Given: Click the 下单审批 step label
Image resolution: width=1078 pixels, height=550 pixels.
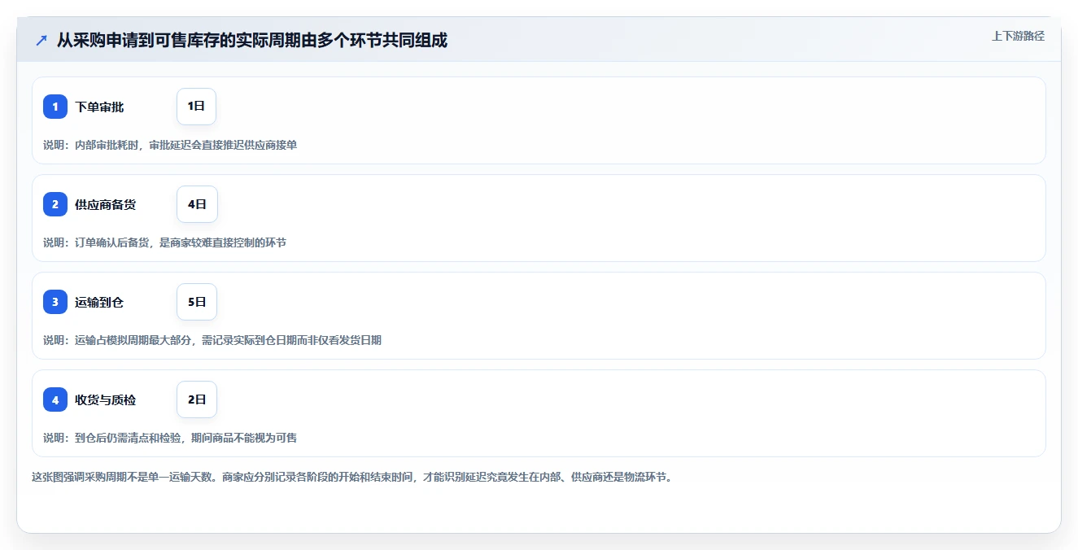Looking at the screenshot, I should click(x=99, y=107).
